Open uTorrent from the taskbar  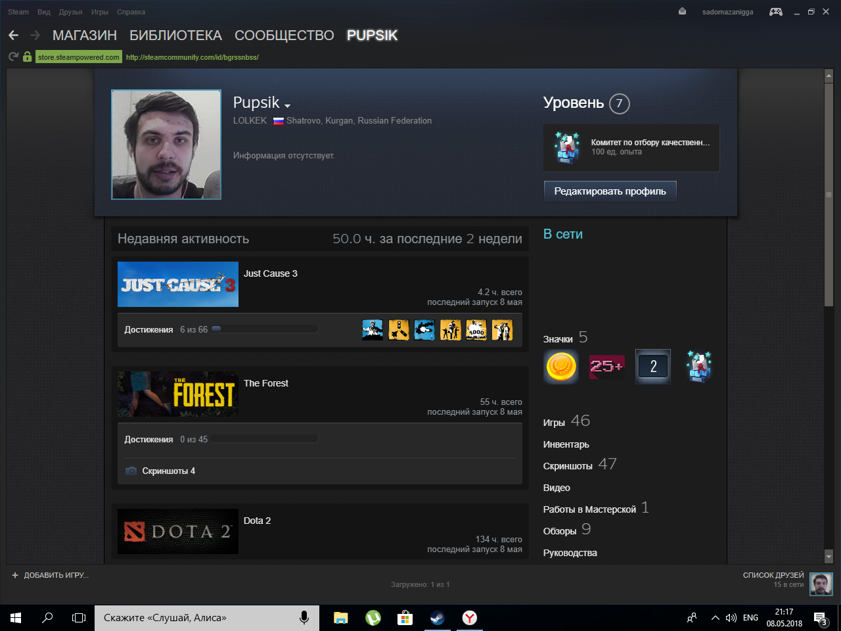[373, 618]
